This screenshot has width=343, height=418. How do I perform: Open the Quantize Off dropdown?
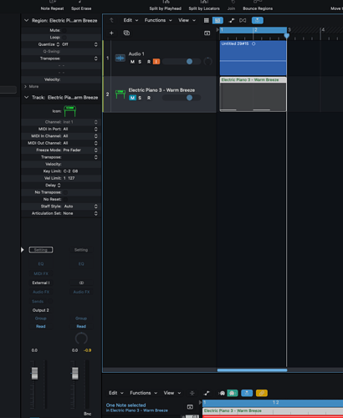pyautogui.click(x=79, y=44)
